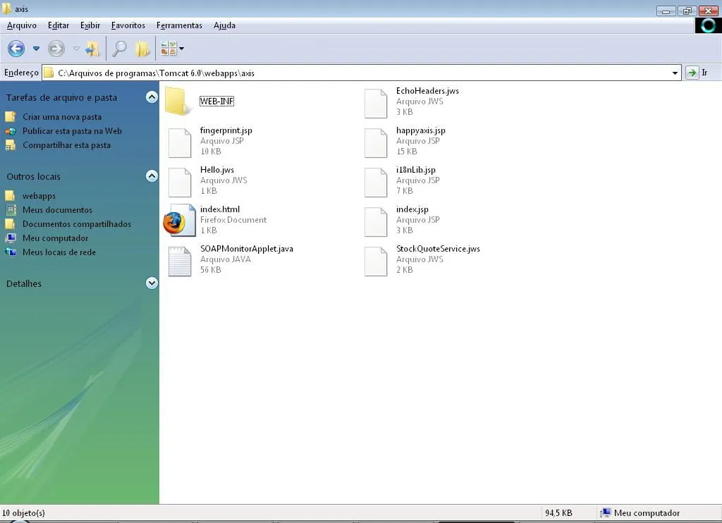Open the Search magnifier tool
The image size is (722, 523).
pyautogui.click(x=119, y=49)
